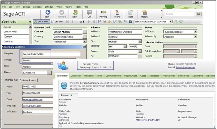Expand the toolbar overflow chevron
Viewport: 217px width, 129px height.
[161, 11]
